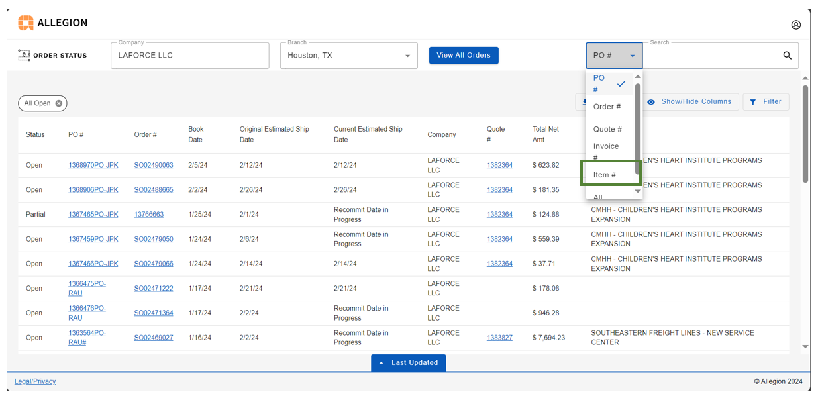818x398 pixels.
Task: Collapse the PO # search type dropdown
Action: click(614, 56)
